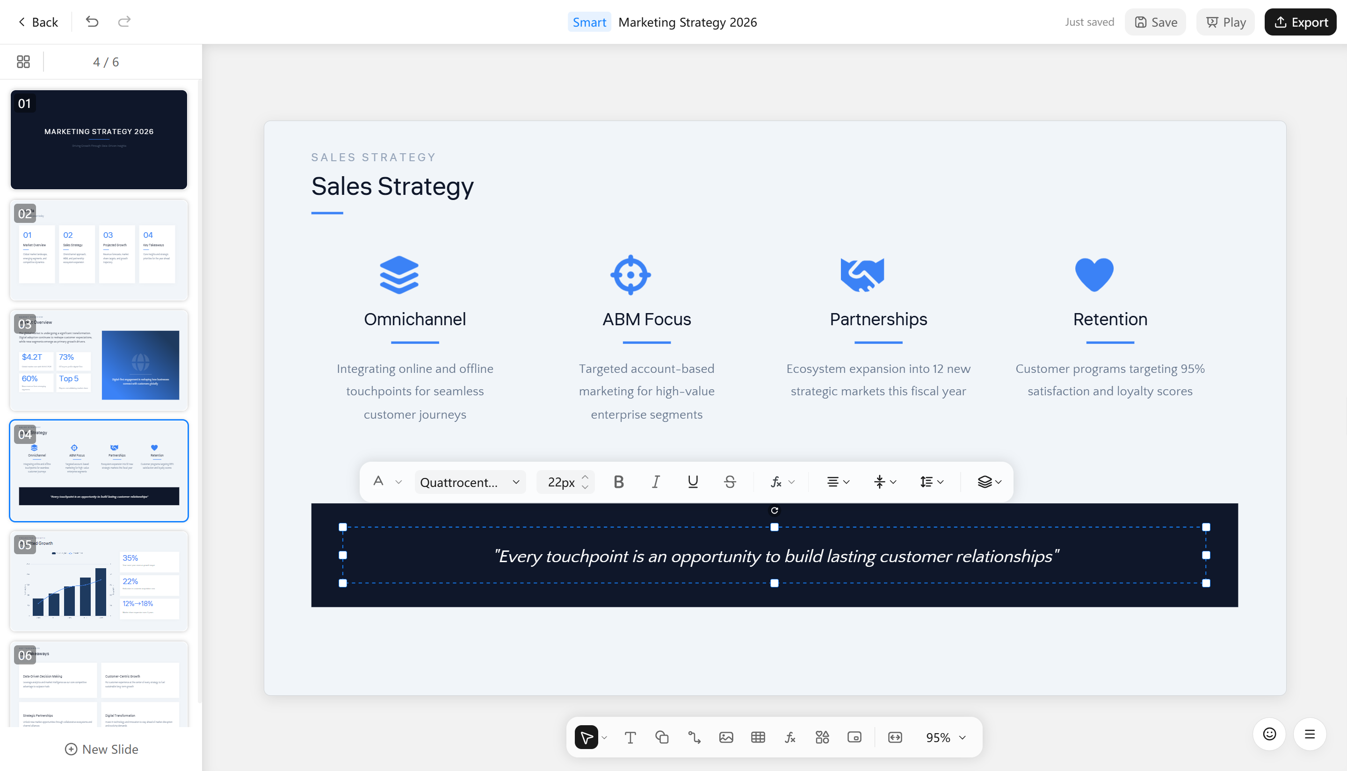Open the components and elements icon
The width and height of the screenshot is (1347, 771).
pyautogui.click(x=822, y=737)
